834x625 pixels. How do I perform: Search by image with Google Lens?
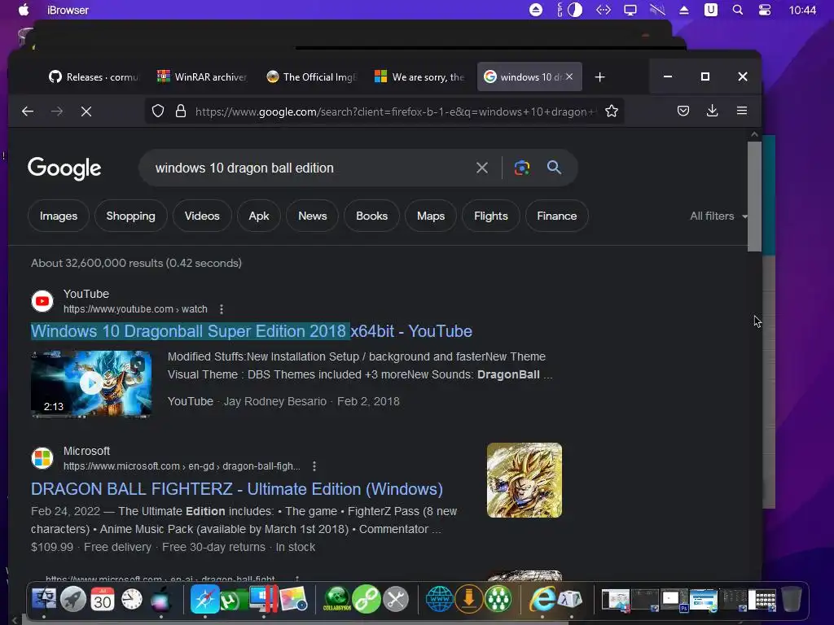tap(522, 168)
